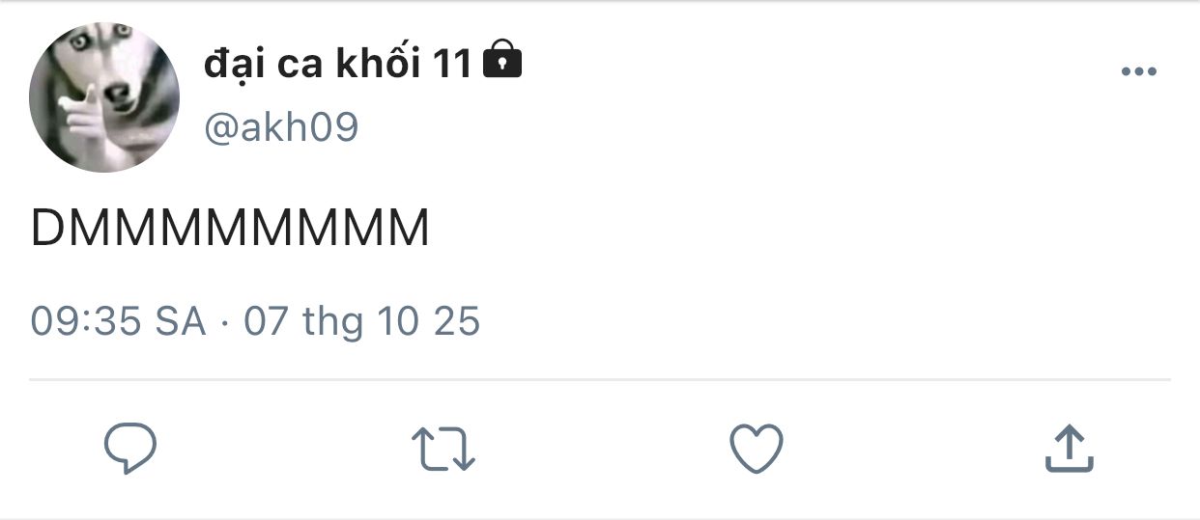This screenshot has width=1200, height=520.
Task: Tap the speech bubble comment icon
Action: 130,449
